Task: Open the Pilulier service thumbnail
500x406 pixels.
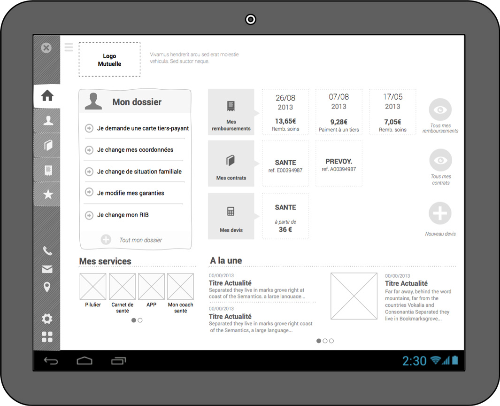Action: tap(93, 287)
